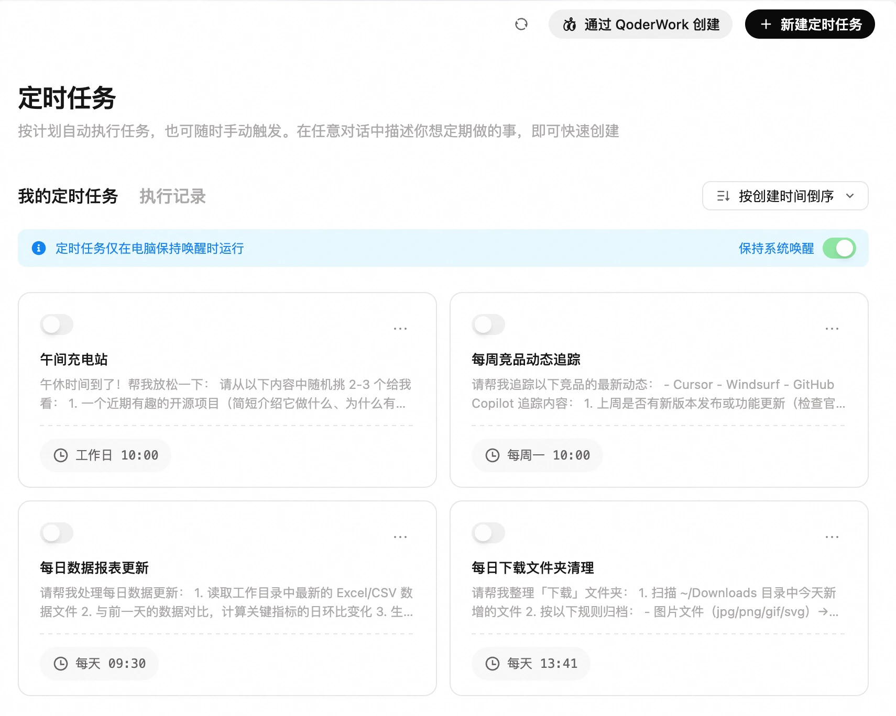Click the sort-order icon next to 按创建时间倒序
The width and height of the screenshot is (896, 716).
click(723, 196)
